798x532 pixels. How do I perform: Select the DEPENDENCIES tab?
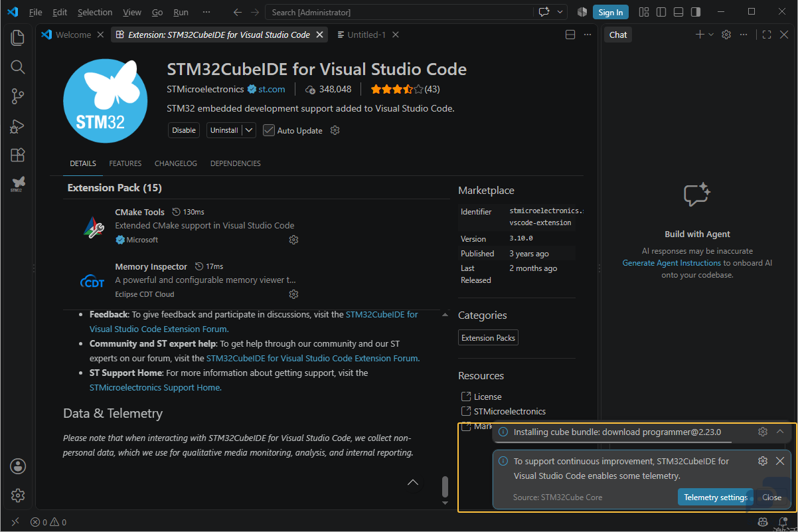[x=236, y=163]
